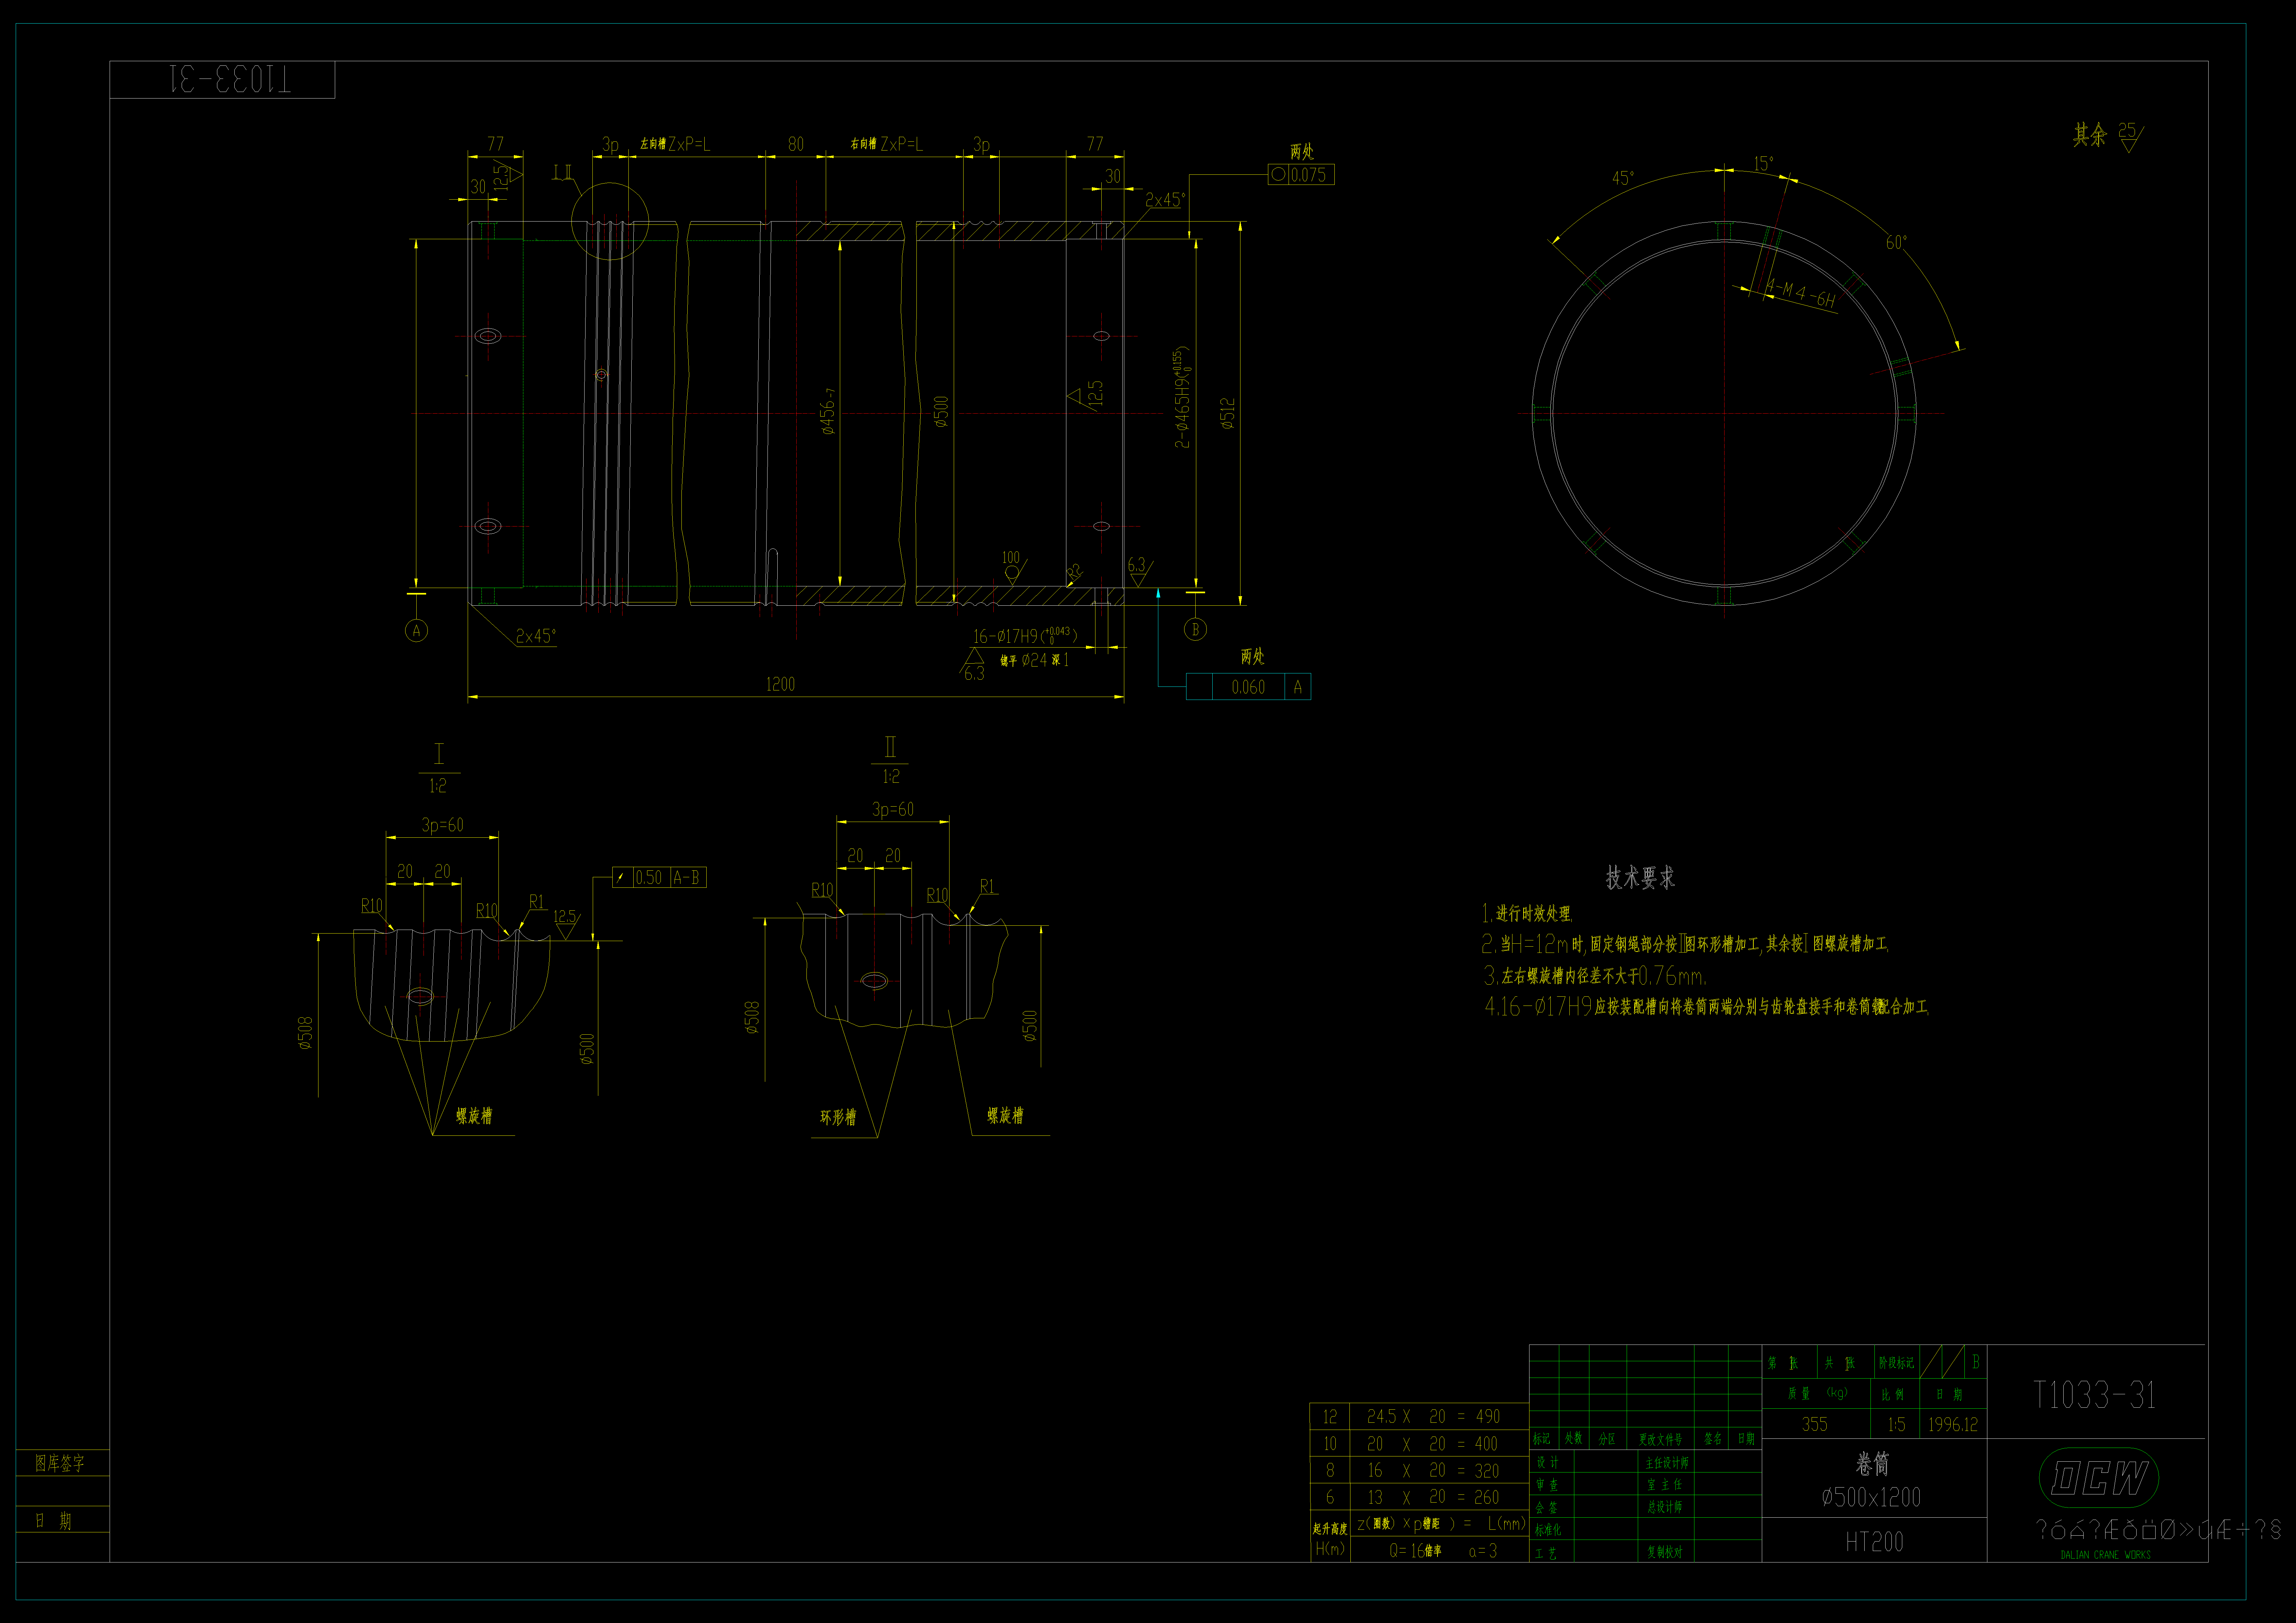Click technical note 3 mentioning 0.76mm
The width and height of the screenshot is (2296, 1623).
(1595, 976)
